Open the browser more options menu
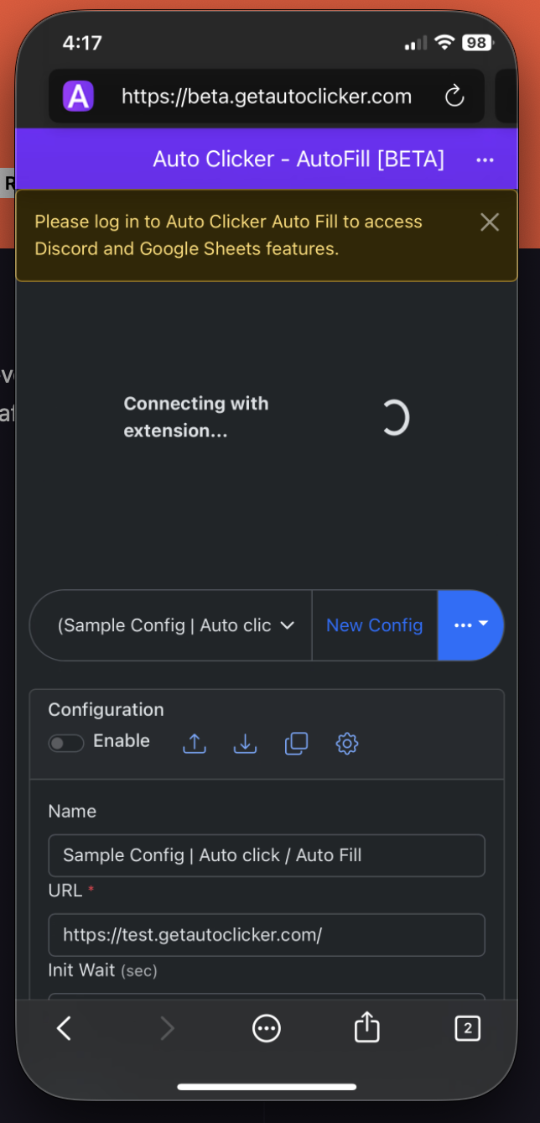The height and width of the screenshot is (1123, 540). pyautogui.click(x=267, y=1027)
